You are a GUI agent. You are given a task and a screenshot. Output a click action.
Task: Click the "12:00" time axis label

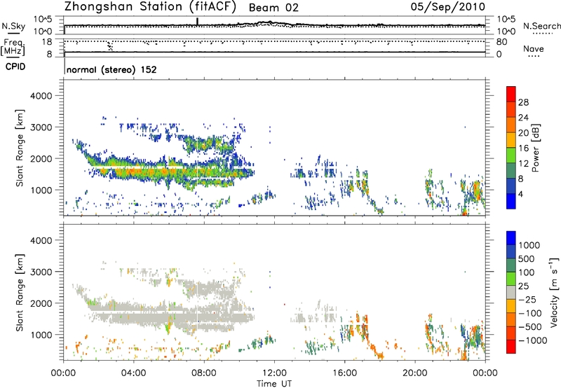click(274, 373)
